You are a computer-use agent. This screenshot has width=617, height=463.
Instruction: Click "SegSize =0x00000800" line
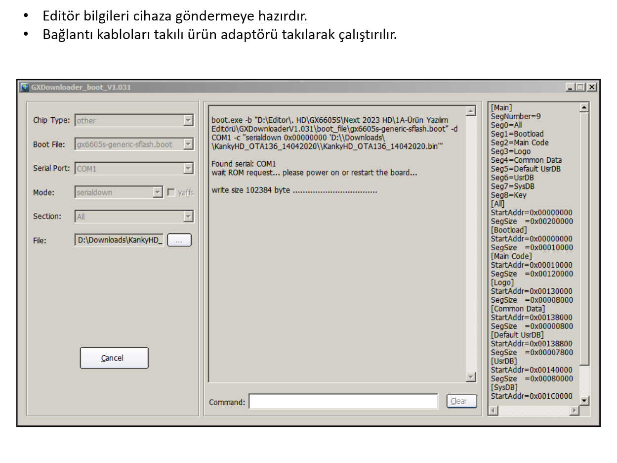click(x=532, y=326)
